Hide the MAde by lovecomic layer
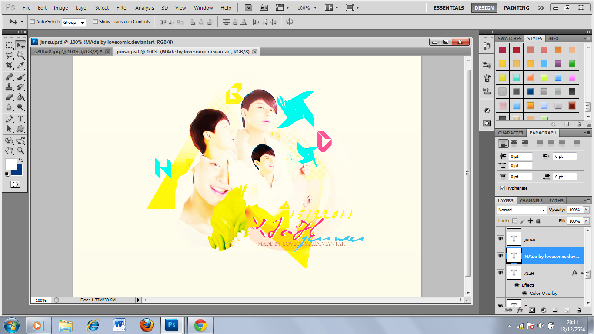The image size is (594, 334). pos(500,256)
